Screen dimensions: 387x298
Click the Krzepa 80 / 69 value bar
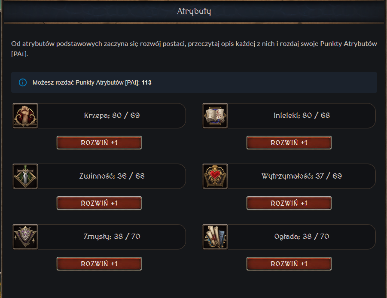[112, 116]
